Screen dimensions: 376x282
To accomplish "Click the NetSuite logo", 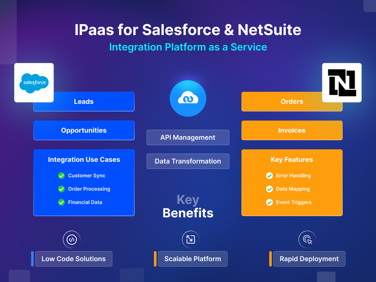I will (x=342, y=83).
